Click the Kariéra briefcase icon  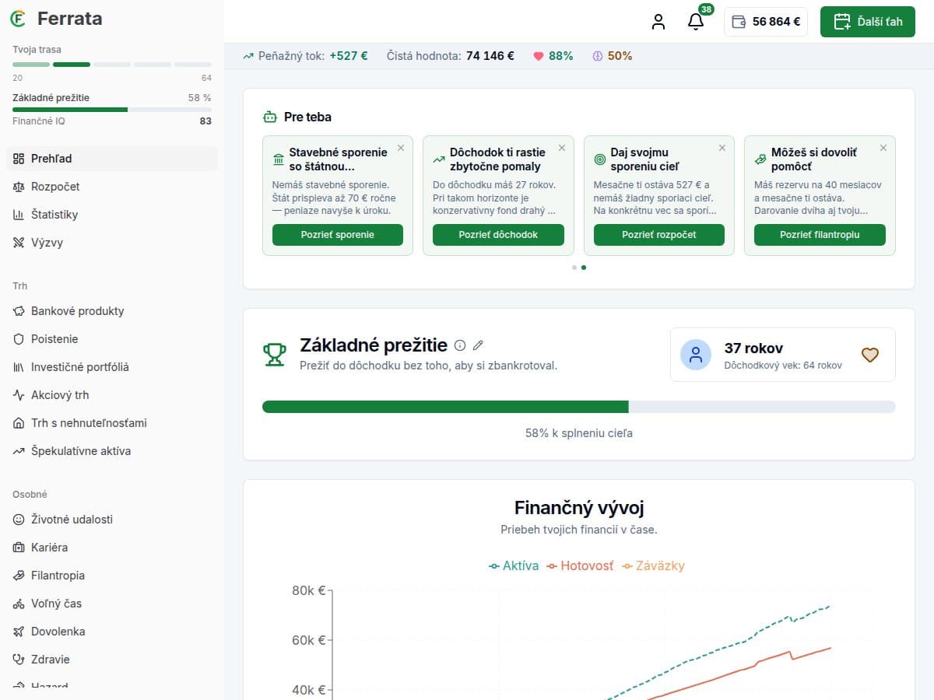coord(19,548)
